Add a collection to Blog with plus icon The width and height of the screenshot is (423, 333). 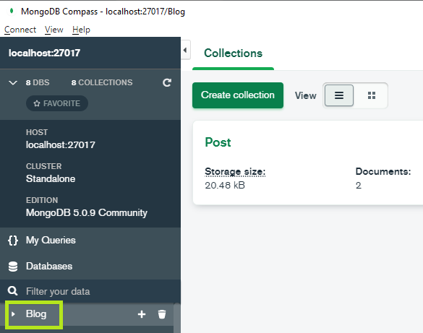(142, 314)
